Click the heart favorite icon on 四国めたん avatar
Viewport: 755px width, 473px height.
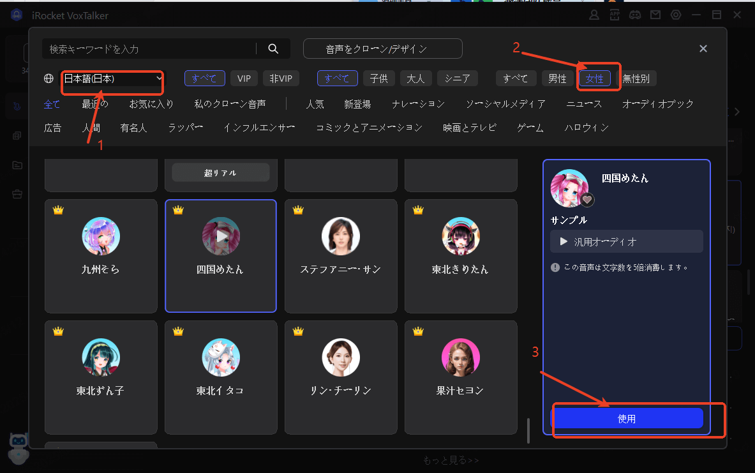click(x=587, y=199)
